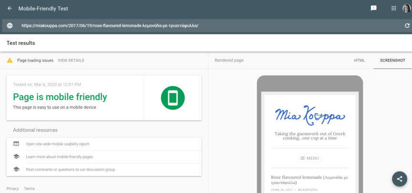Click the reload test icon
Screen dimensions: 412x193
(x=407, y=25)
